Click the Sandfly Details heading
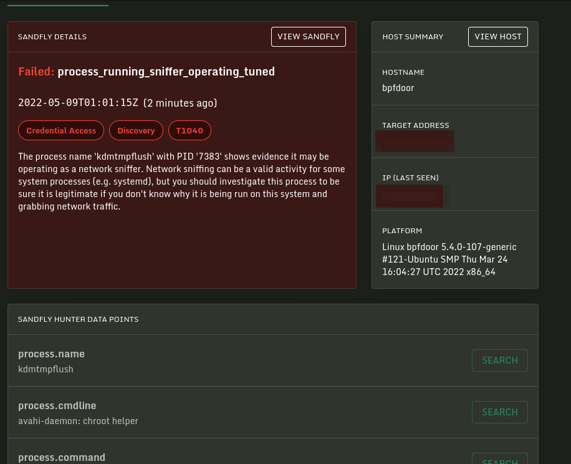The image size is (571, 464). click(x=52, y=37)
